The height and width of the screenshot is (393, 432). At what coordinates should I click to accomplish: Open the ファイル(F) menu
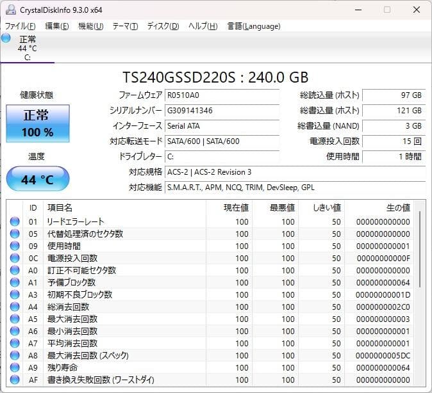pyautogui.click(x=20, y=26)
